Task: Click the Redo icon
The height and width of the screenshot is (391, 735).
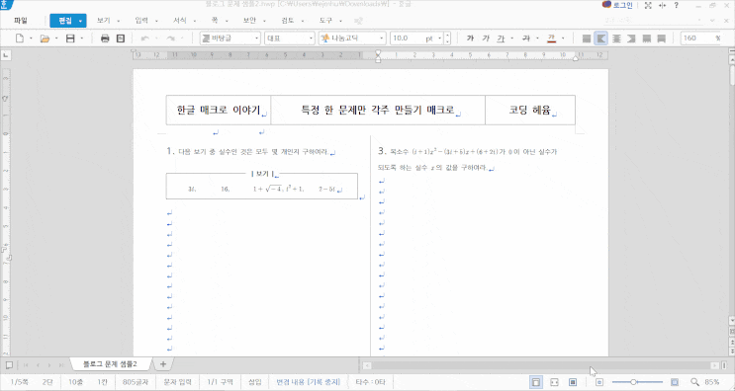Action: pos(170,39)
